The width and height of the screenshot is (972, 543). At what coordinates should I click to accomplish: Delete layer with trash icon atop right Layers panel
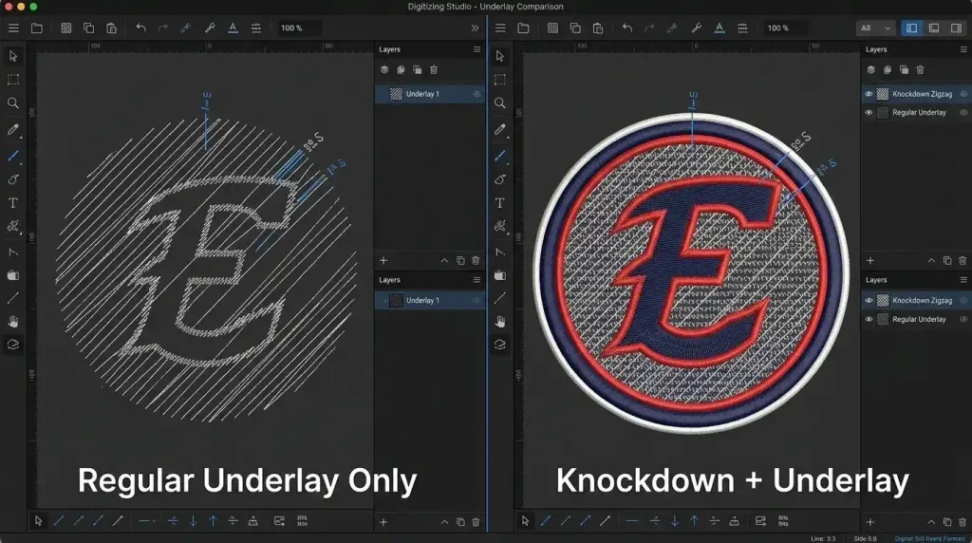pos(921,70)
